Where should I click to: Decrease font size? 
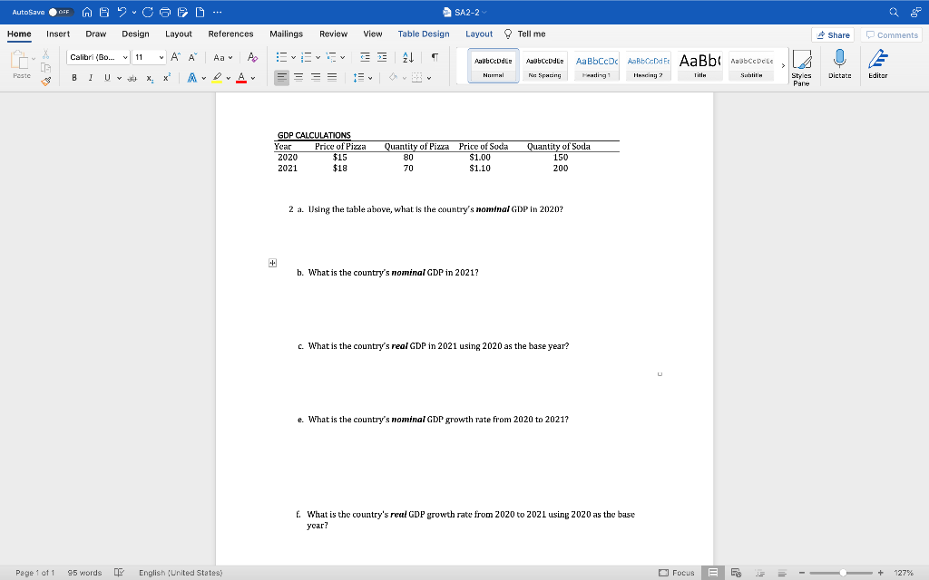click(x=192, y=57)
